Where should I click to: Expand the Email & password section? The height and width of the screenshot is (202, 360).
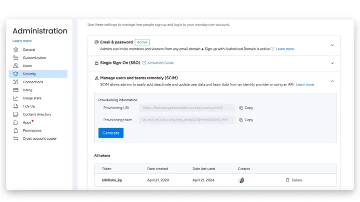pyautogui.click(x=332, y=45)
